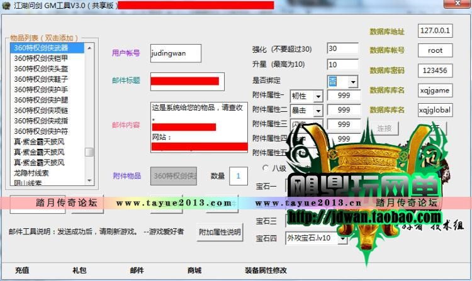Switch to the 礼包 tab
Viewport: 472px width, 281px height.
coord(79,270)
